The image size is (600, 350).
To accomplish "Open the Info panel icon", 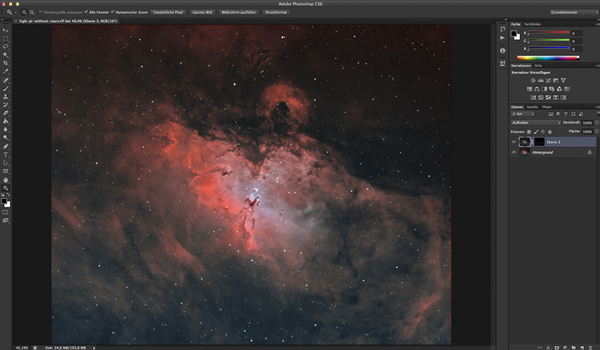I will coord(502,51).
